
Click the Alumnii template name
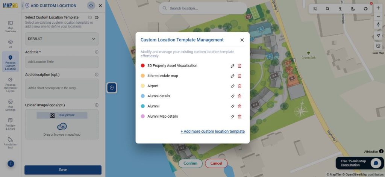point(153,106)
